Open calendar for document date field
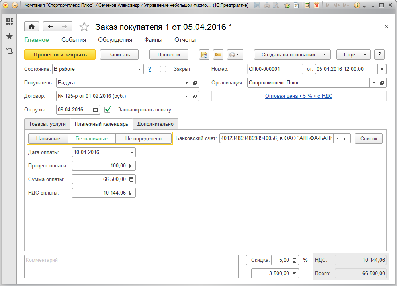397x286 pixels. point(382,69)
